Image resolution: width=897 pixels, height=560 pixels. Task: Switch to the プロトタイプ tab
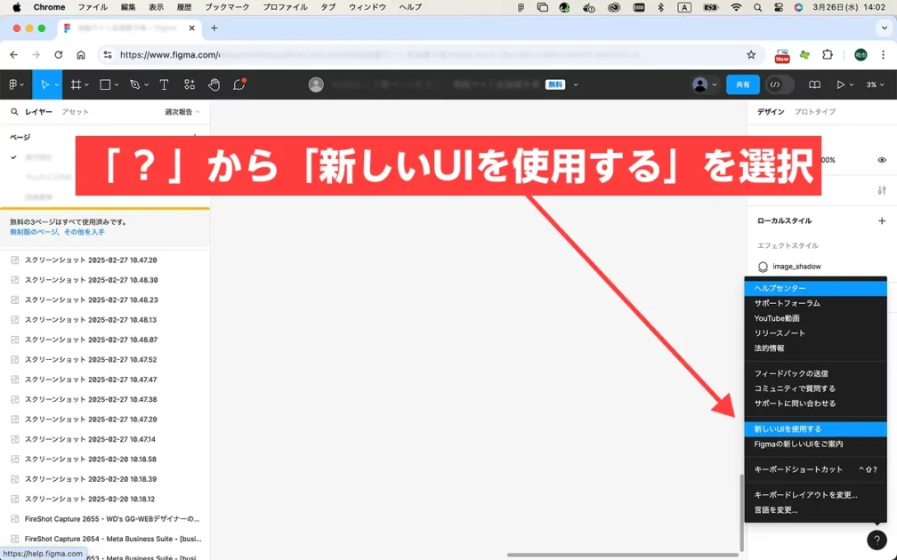(x=814, y=112)
